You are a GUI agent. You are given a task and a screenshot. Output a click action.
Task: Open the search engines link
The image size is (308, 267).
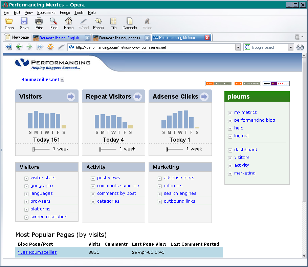click(x=180, y=193)
